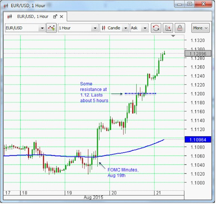Screen dimensions: 217x204
Task: Click date label 18 on time axis
Action: click(24, 193)
